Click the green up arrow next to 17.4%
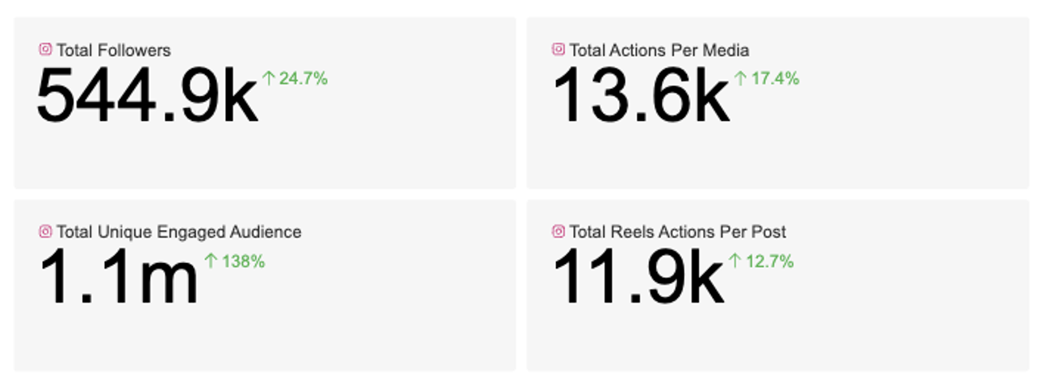The height and width of the screenshot is (389, 1046). [x=741, y=78]
